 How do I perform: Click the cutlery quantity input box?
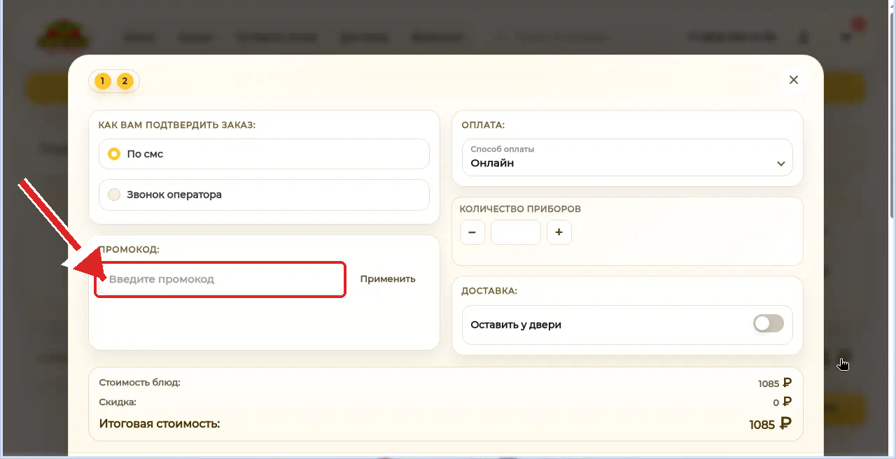[x=516, y=232]
